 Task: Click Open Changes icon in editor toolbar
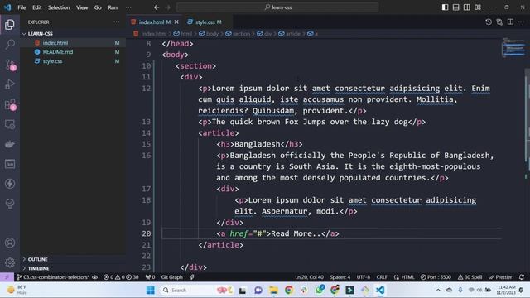pos(499,22)
